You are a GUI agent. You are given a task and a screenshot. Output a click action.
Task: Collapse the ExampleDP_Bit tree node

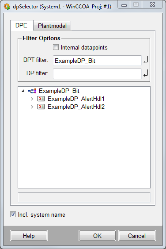pos(23,91)
